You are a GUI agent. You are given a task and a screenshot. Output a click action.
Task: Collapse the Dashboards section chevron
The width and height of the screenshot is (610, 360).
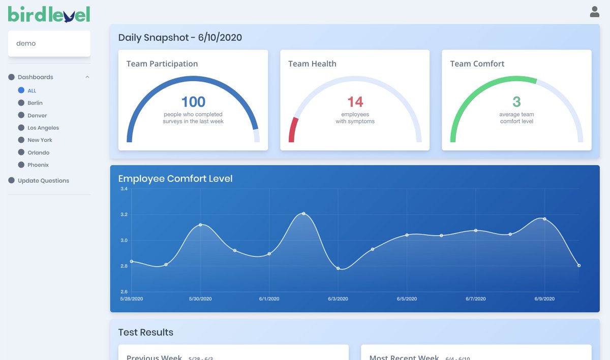click(87, 77)
